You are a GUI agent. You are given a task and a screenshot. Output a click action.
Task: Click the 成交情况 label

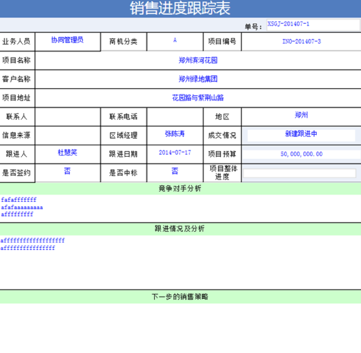pos(222,135)
